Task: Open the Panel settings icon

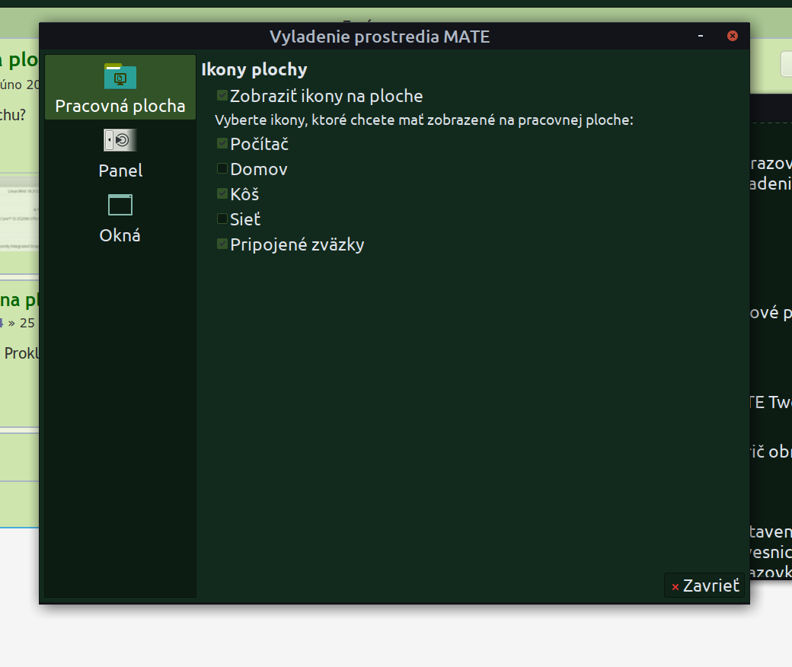Action: click(120, 140)
